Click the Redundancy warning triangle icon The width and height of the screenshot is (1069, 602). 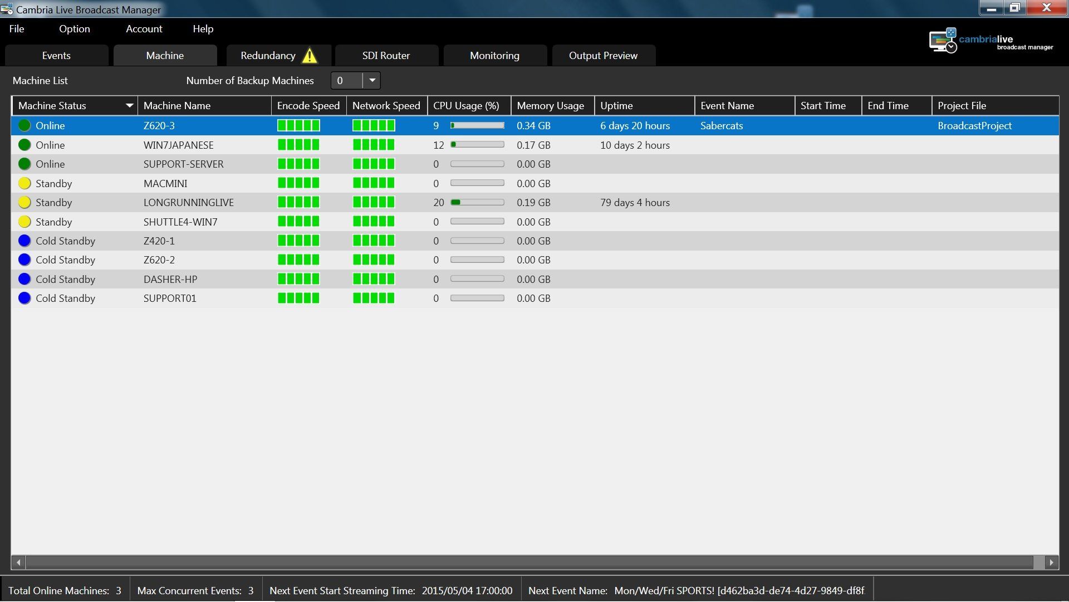(x=310, y=56)
